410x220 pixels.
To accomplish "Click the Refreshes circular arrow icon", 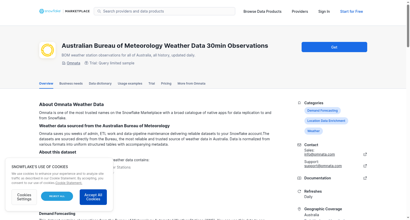I will coord(299,191).
